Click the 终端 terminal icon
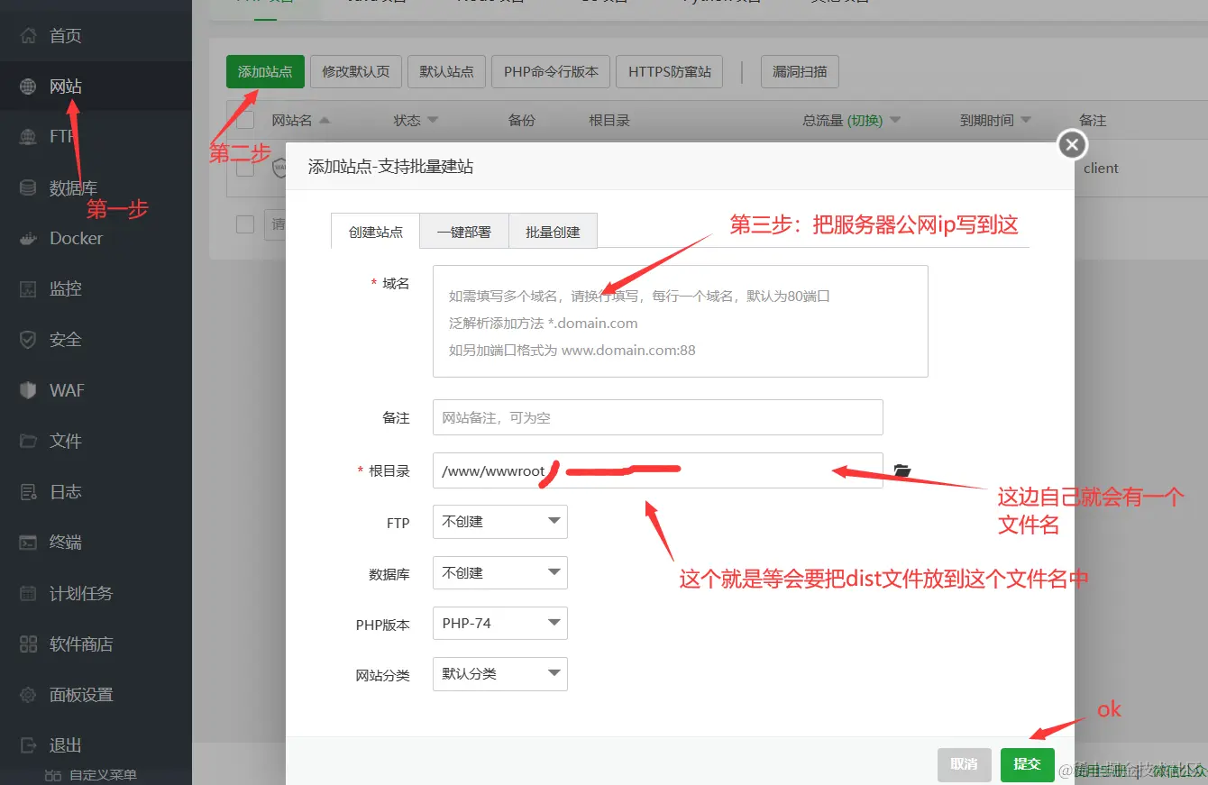 click(30, 543)
